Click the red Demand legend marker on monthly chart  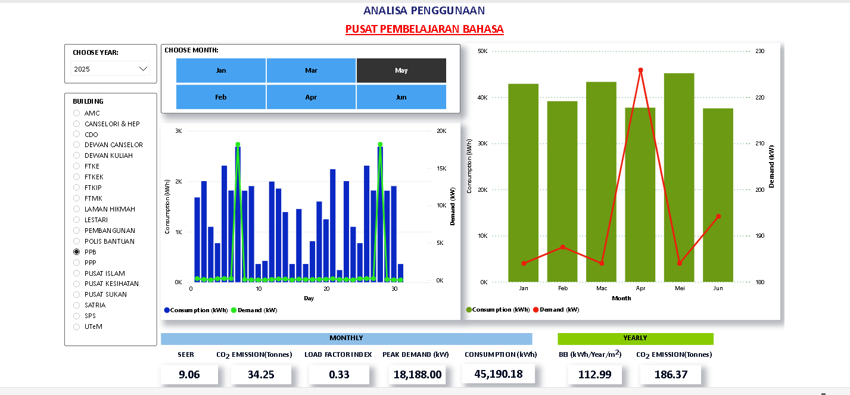(x=535, y=309)
